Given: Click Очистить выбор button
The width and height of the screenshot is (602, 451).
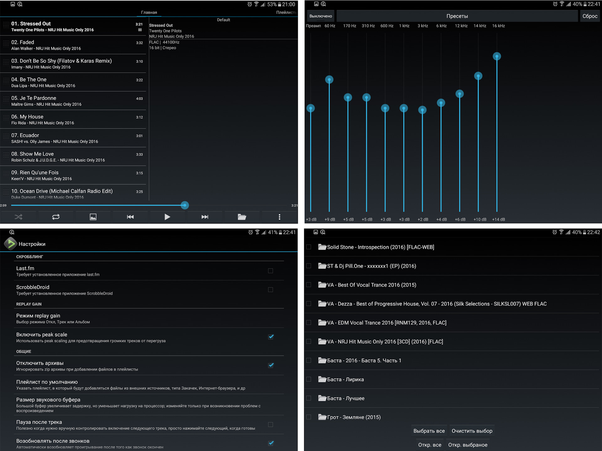Looking at the screenshot, I should coord(472,431).
